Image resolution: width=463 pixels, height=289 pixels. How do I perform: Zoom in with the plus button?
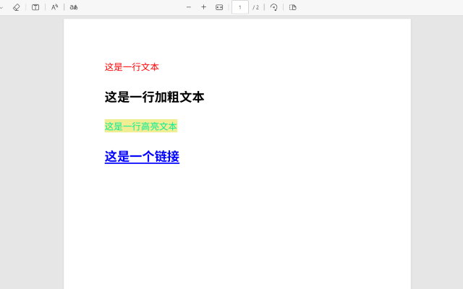tap(204, 7)
